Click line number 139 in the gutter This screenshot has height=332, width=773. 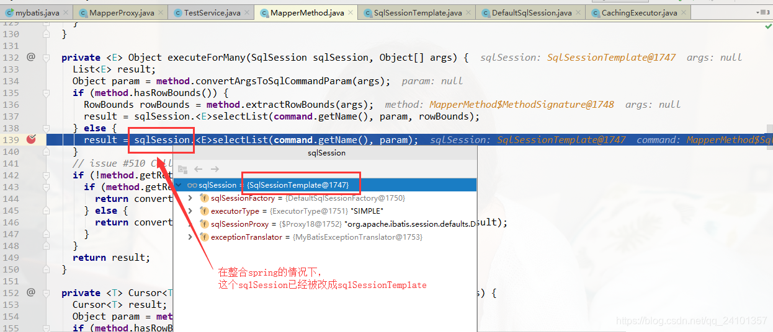[11, 139]
